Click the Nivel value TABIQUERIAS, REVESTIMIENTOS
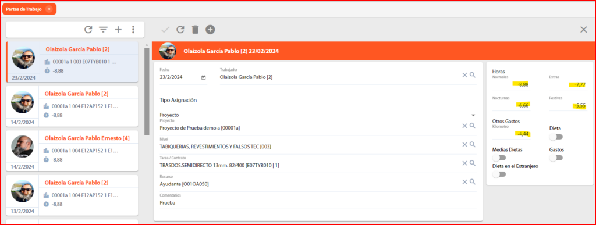 click(x=215, y=147)
